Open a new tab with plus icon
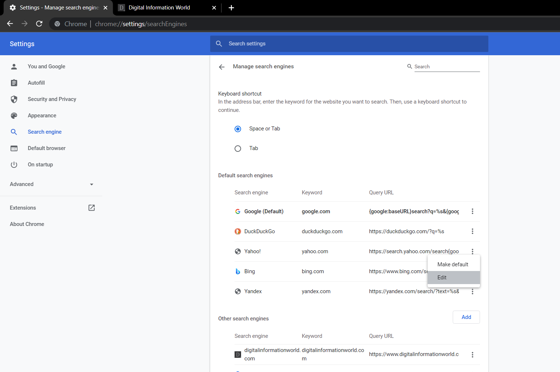The width and height of the screenshot is (560, 372). tap(231, 8)
